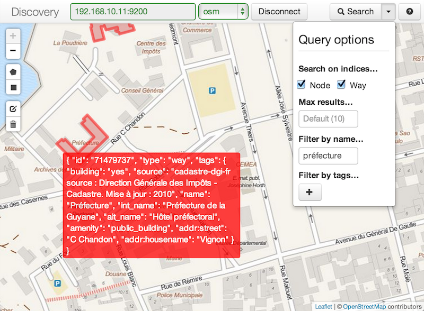Add a tag filter with plus button

click(310, 192)
